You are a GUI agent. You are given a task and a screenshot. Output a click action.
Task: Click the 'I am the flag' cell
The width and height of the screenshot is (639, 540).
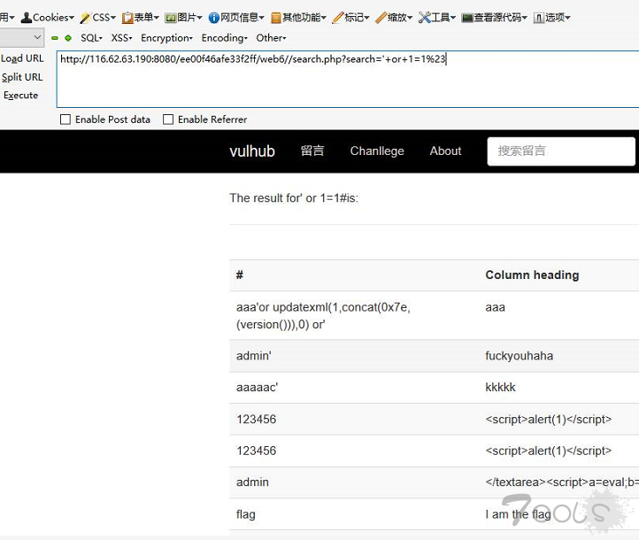coord(518,514)
